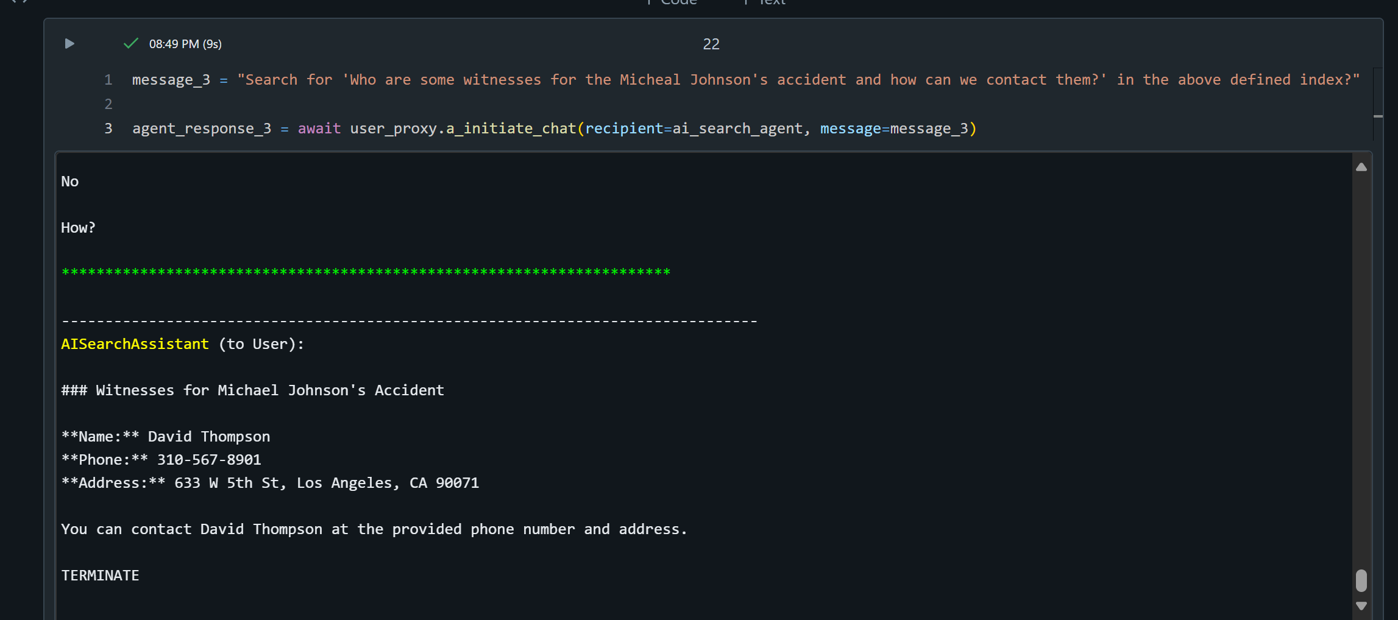Click line number 1 in the gutter

(108, 80)
